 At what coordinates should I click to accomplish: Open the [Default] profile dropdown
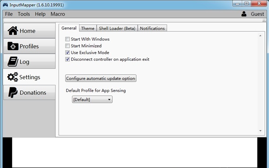[92, 99]
